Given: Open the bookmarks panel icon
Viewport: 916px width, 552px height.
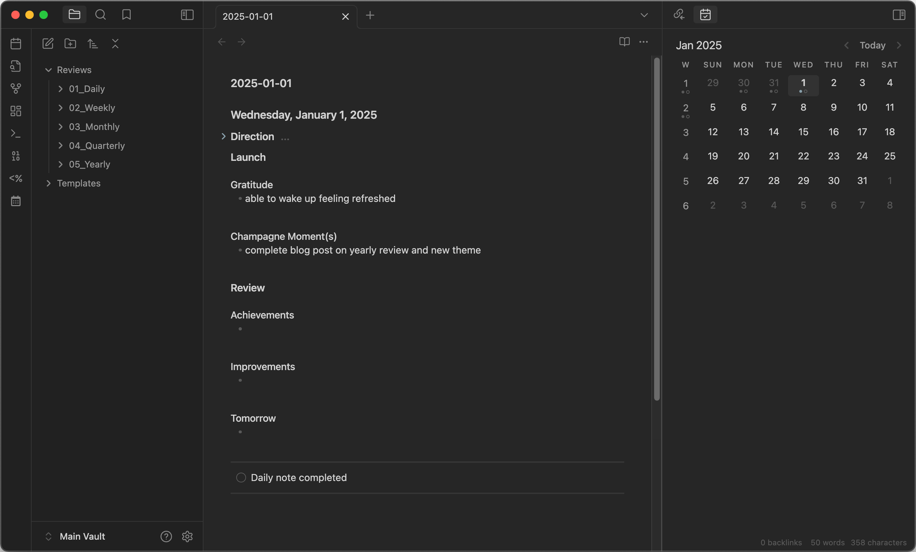Looking at the screenshot, I should point(126,15).
